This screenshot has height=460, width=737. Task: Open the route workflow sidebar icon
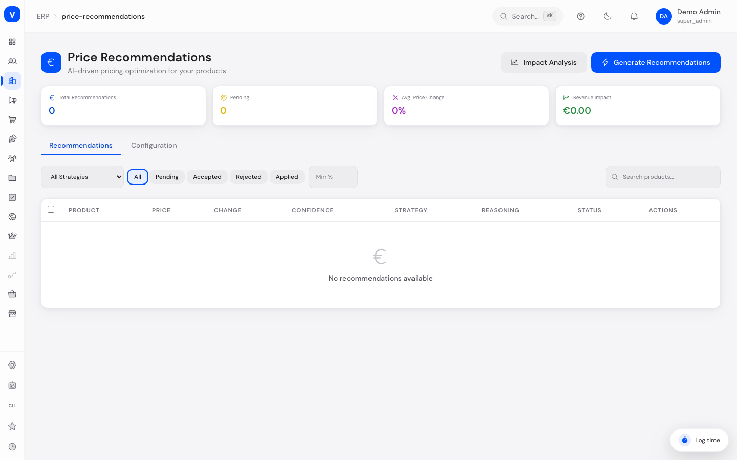[12, 275]
